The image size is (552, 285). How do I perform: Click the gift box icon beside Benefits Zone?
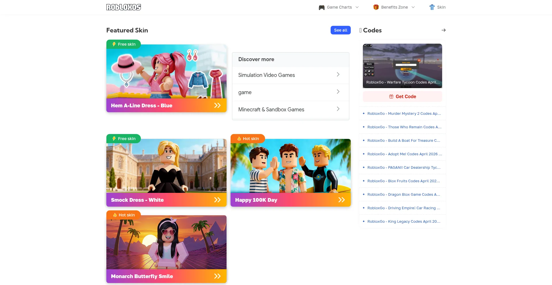376,7
